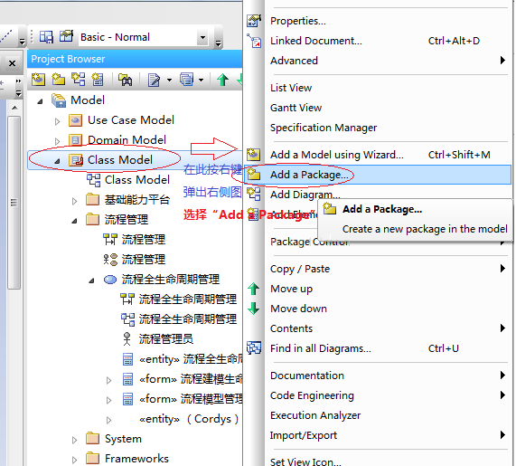Screen dimensions: 516x466
Task: Collapse the Class Model package node
Action: pos(57,161)
